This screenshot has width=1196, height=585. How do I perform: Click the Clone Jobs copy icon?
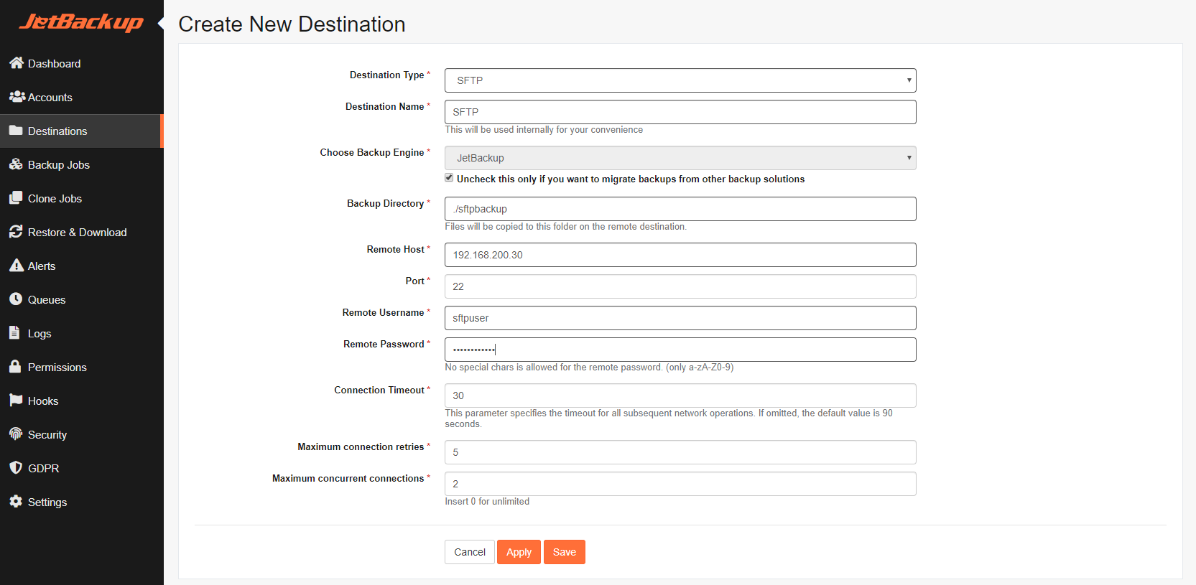tap(16, 198)
